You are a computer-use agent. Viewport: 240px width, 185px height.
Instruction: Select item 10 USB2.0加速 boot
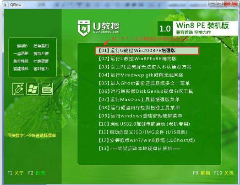[144, 124]
